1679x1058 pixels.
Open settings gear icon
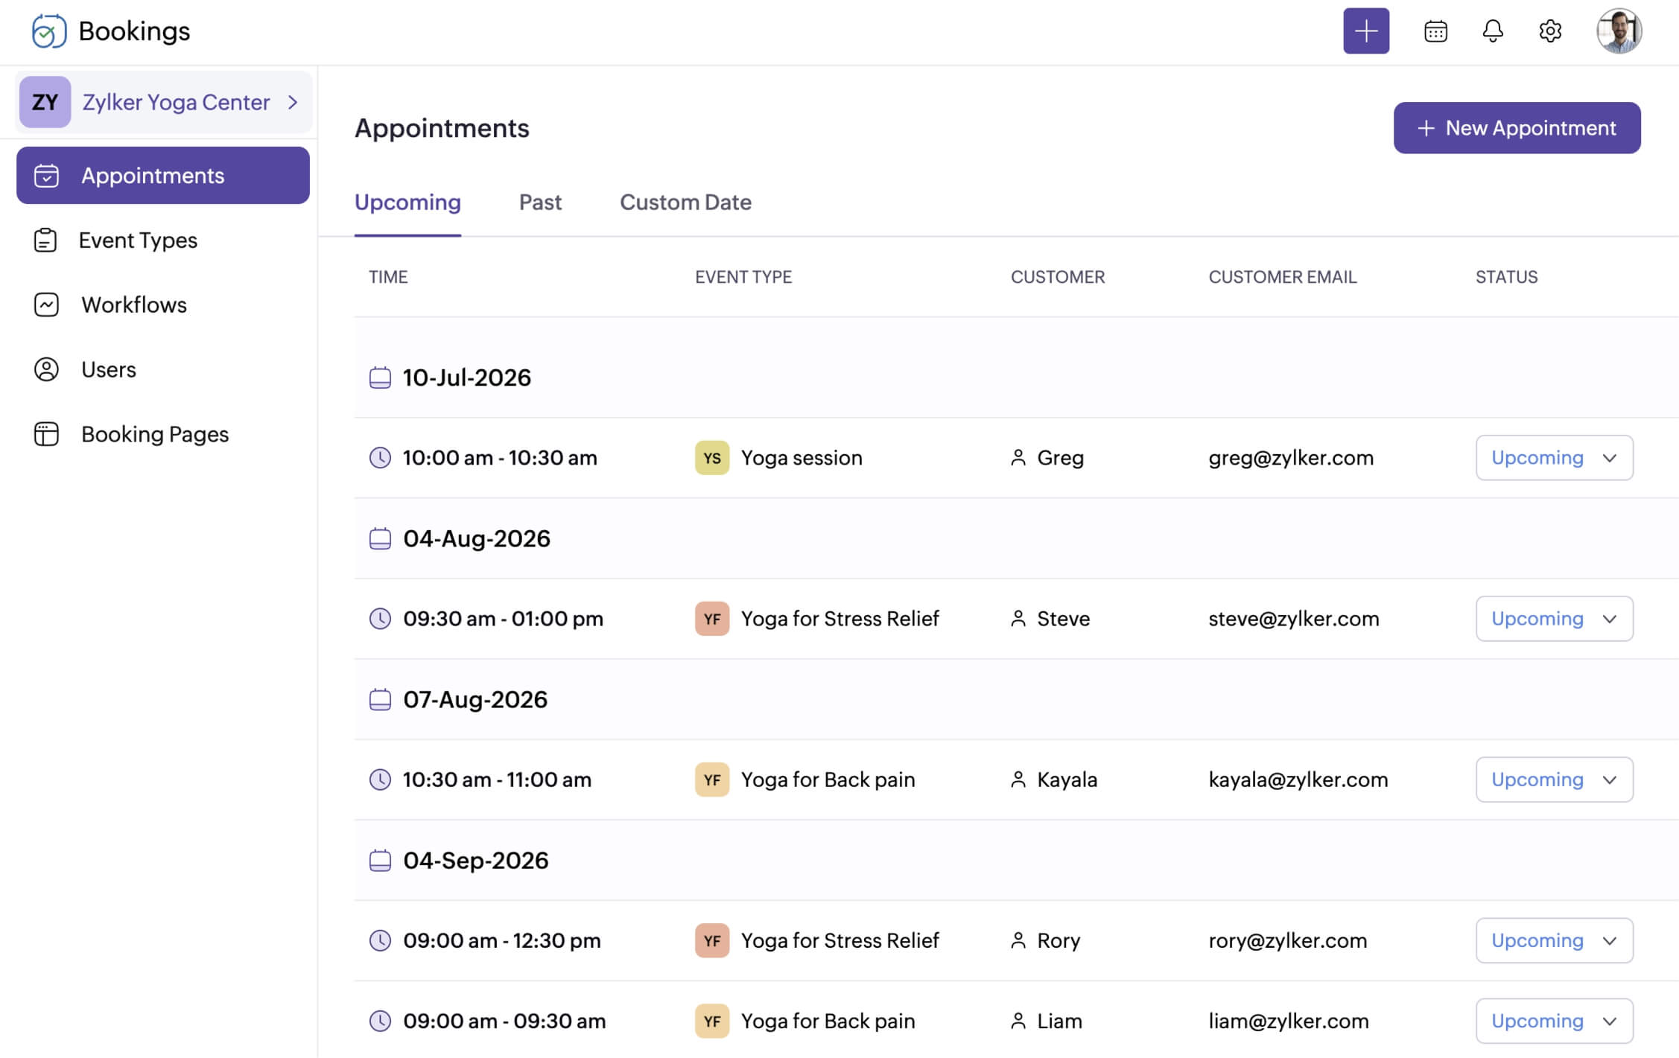pyautogui.click(x=1549, y=31)
